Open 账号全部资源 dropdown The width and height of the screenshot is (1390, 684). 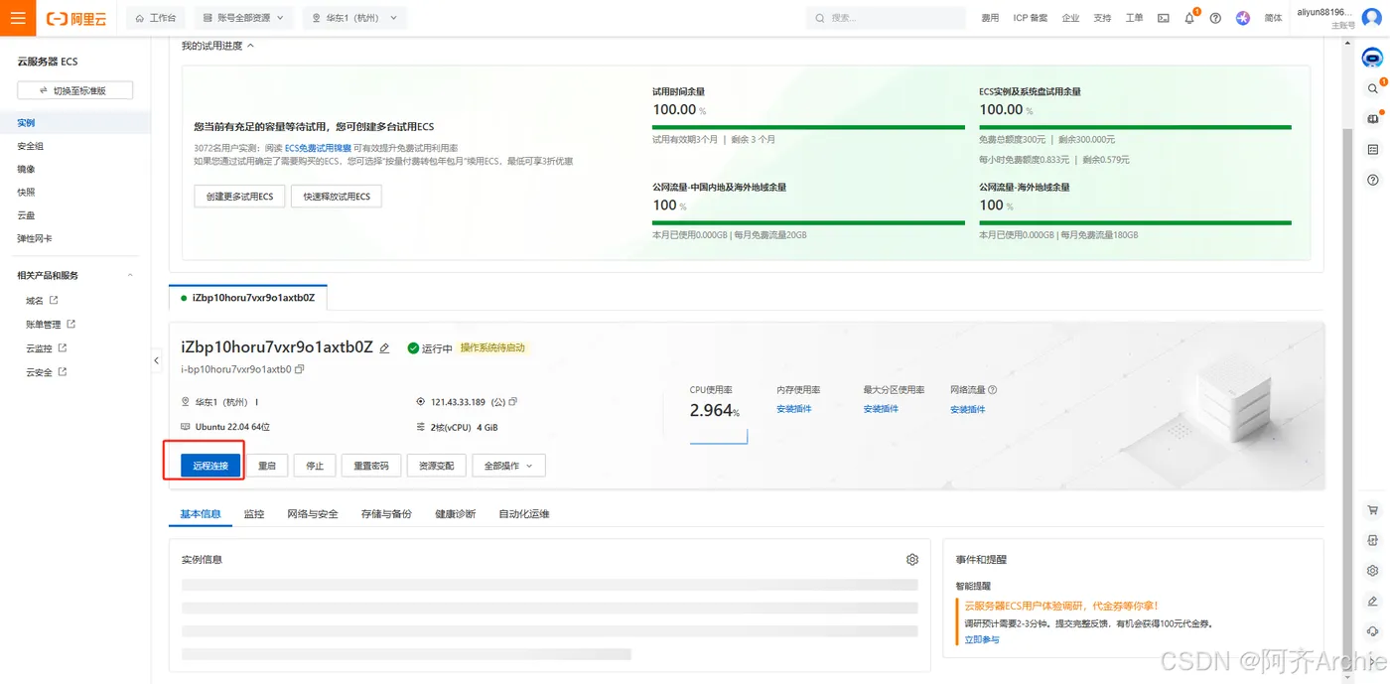pos(242,18)
